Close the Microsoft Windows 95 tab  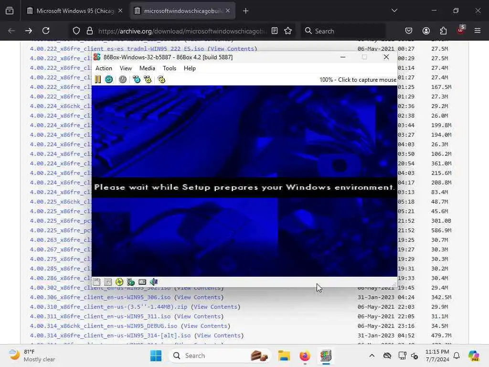click(120, 11)
